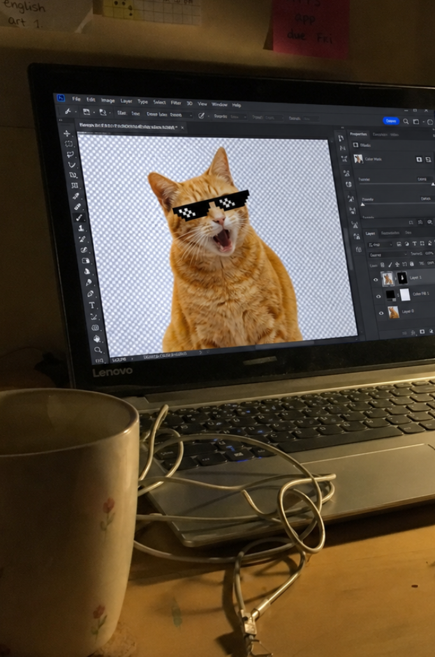Click the Layer 1 mask thumbnail

(402, 278)
